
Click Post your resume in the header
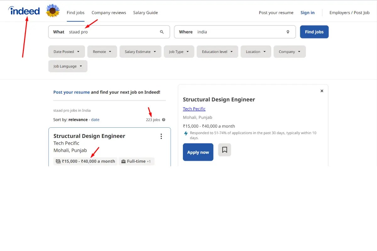pos(276,13)
